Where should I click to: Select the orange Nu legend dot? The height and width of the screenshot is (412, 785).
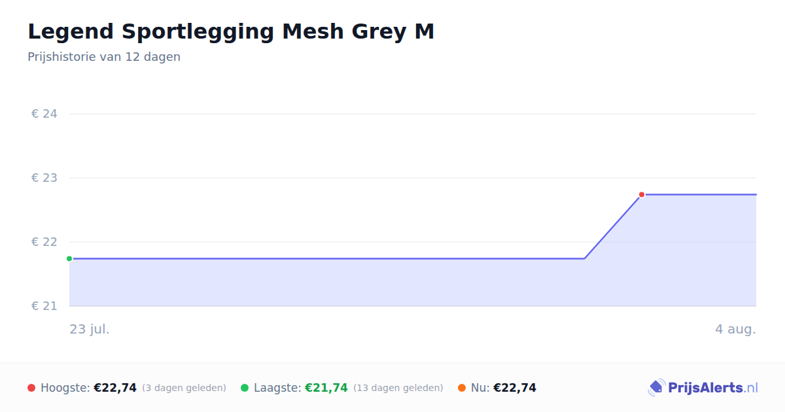462,388
